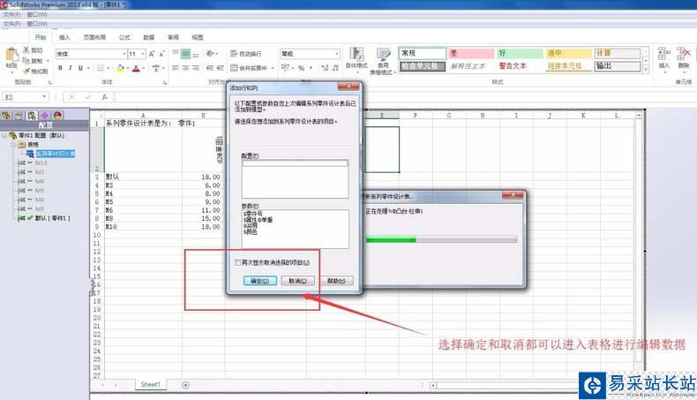697x400 pixels.
Task: Click the percent style icon
Action: [x=302, y=68]
